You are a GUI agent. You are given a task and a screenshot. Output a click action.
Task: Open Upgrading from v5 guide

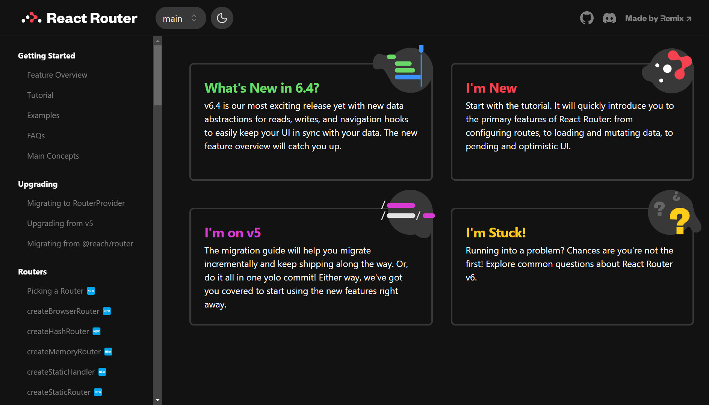pyautogui.click(x=60, y=223)
